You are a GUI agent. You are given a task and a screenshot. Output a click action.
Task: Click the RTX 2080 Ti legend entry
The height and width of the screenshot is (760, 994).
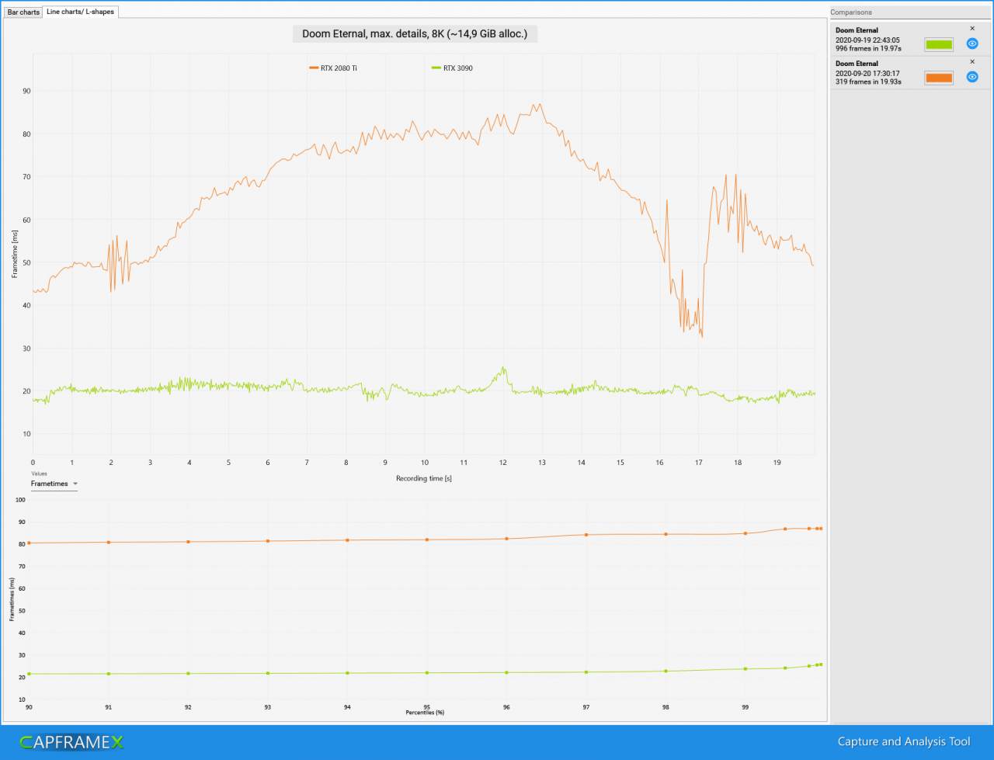point(333,68)
